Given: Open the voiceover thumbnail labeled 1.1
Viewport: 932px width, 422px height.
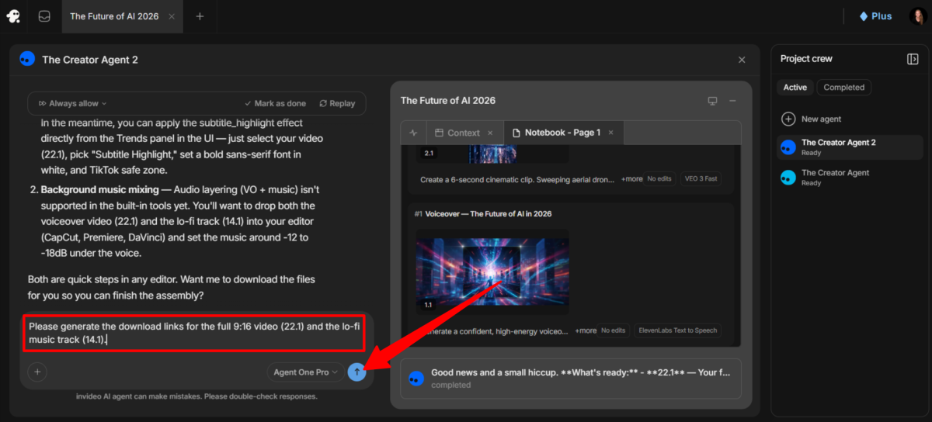Looking at the screenshot, I should (x=492, y=272).
